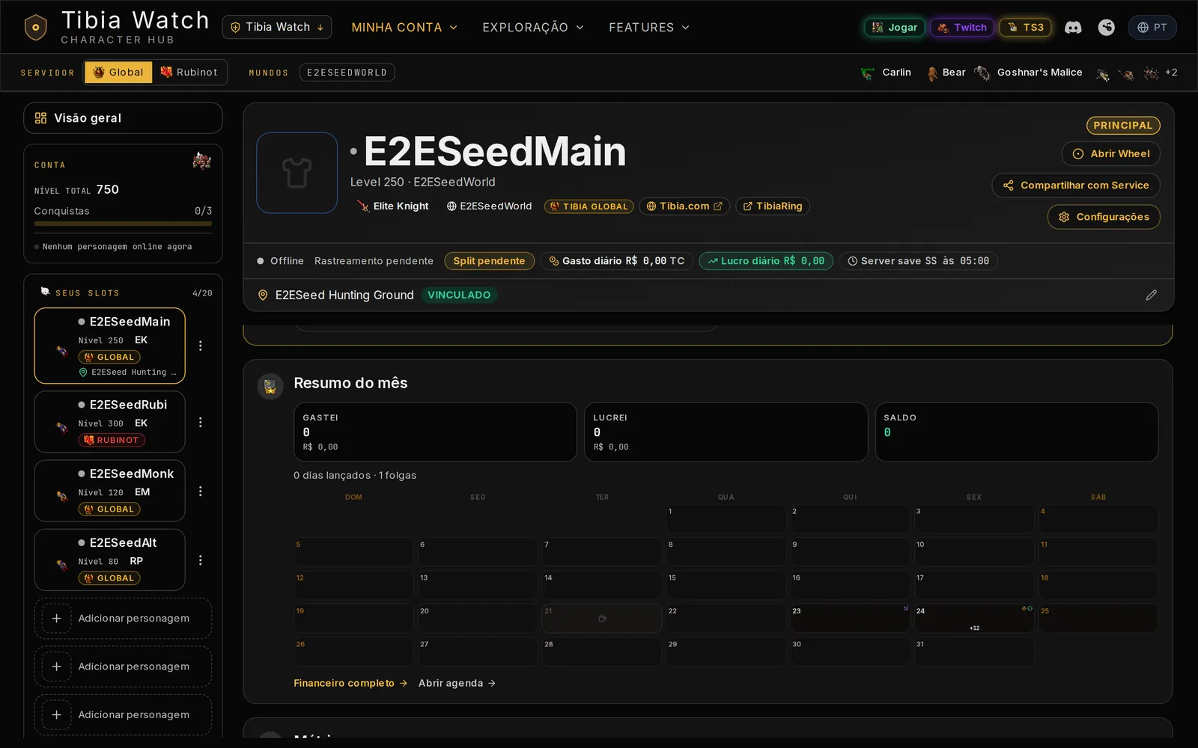The image size is (1198, 748).
Task: Click the Goshnar's Malice boss sprite
Action: [982, 73]
